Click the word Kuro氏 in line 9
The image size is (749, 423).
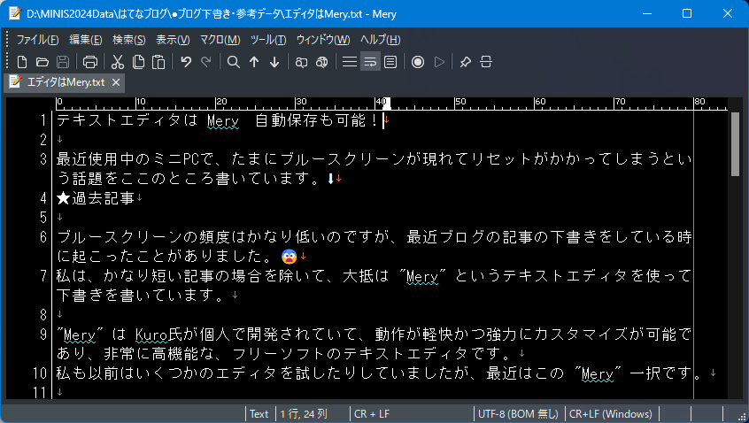point(159,335)
